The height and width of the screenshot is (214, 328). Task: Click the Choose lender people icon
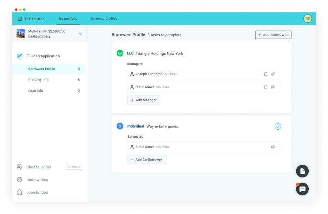pos(20,167)
